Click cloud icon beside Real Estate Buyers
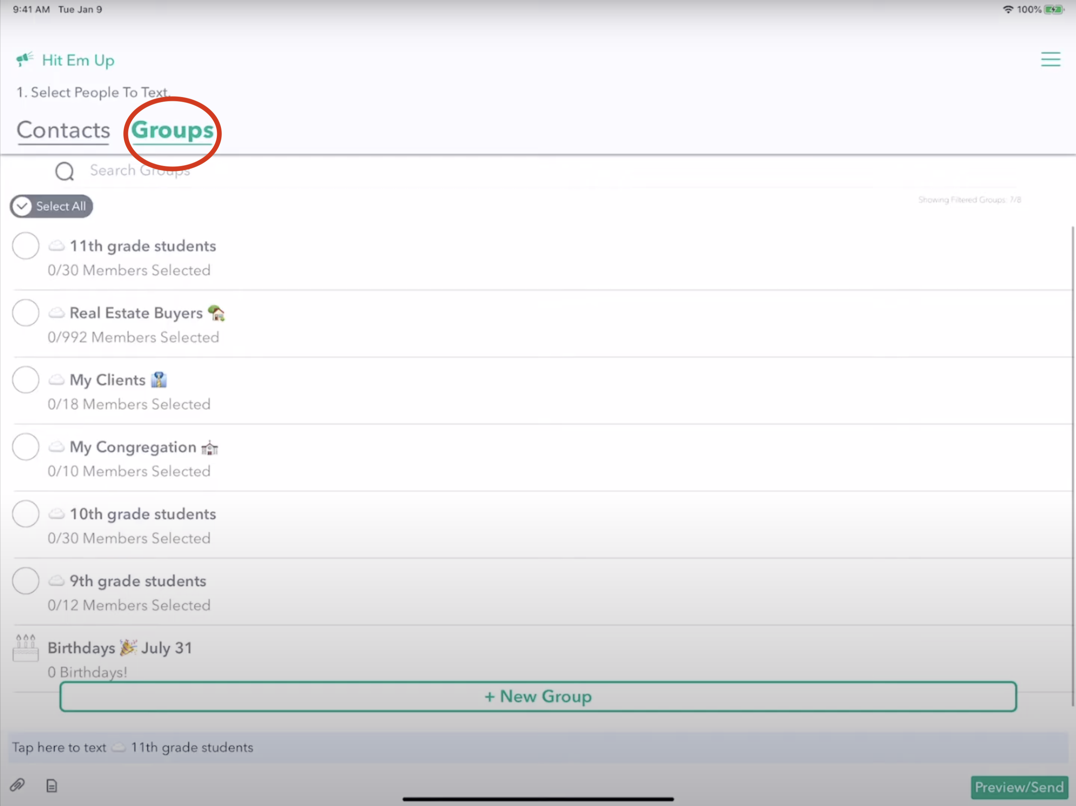Image resolution: width=1076 pixels, height=806 pixels. tap(56, 313)
